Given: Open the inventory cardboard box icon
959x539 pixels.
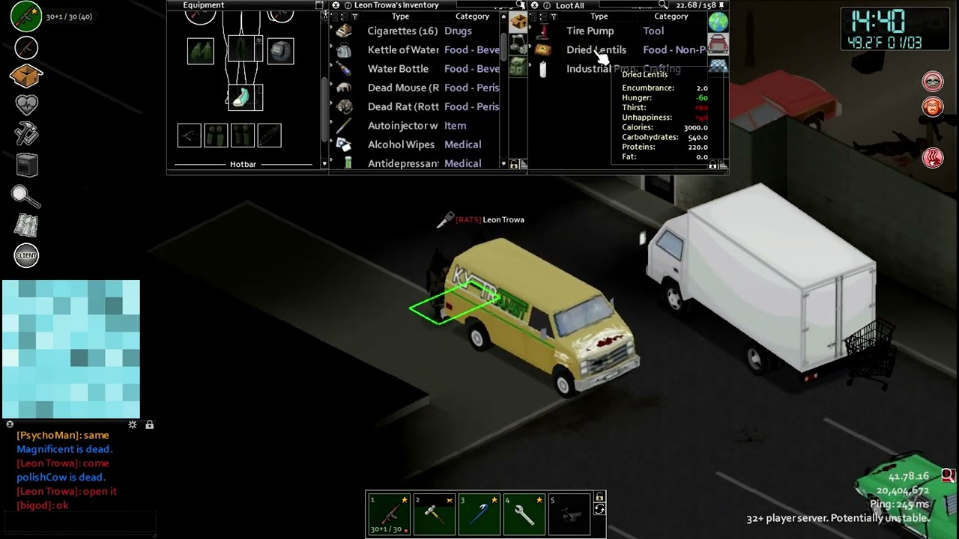Looking at the screenshot, I should point(26,76).
